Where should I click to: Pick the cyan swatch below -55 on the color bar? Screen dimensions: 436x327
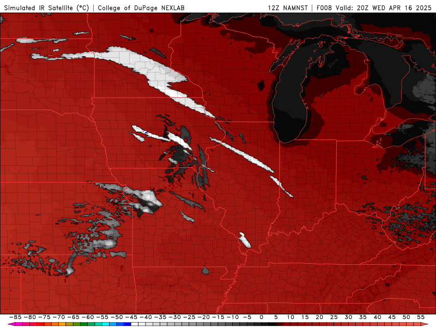click(x=106, y=324)
